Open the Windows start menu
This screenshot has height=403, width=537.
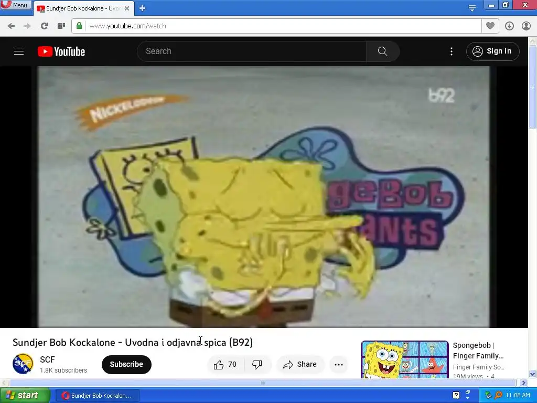25,396
